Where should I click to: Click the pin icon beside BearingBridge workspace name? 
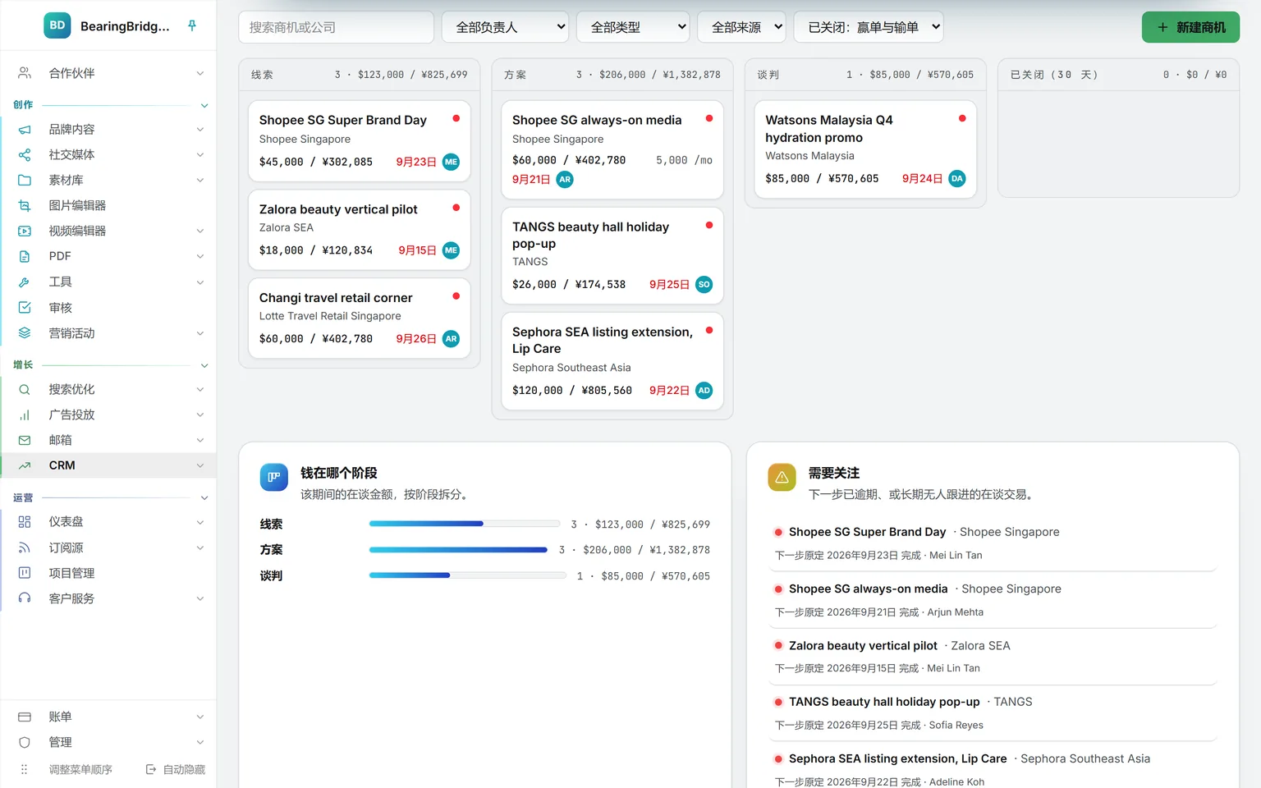tap(192, 26)
